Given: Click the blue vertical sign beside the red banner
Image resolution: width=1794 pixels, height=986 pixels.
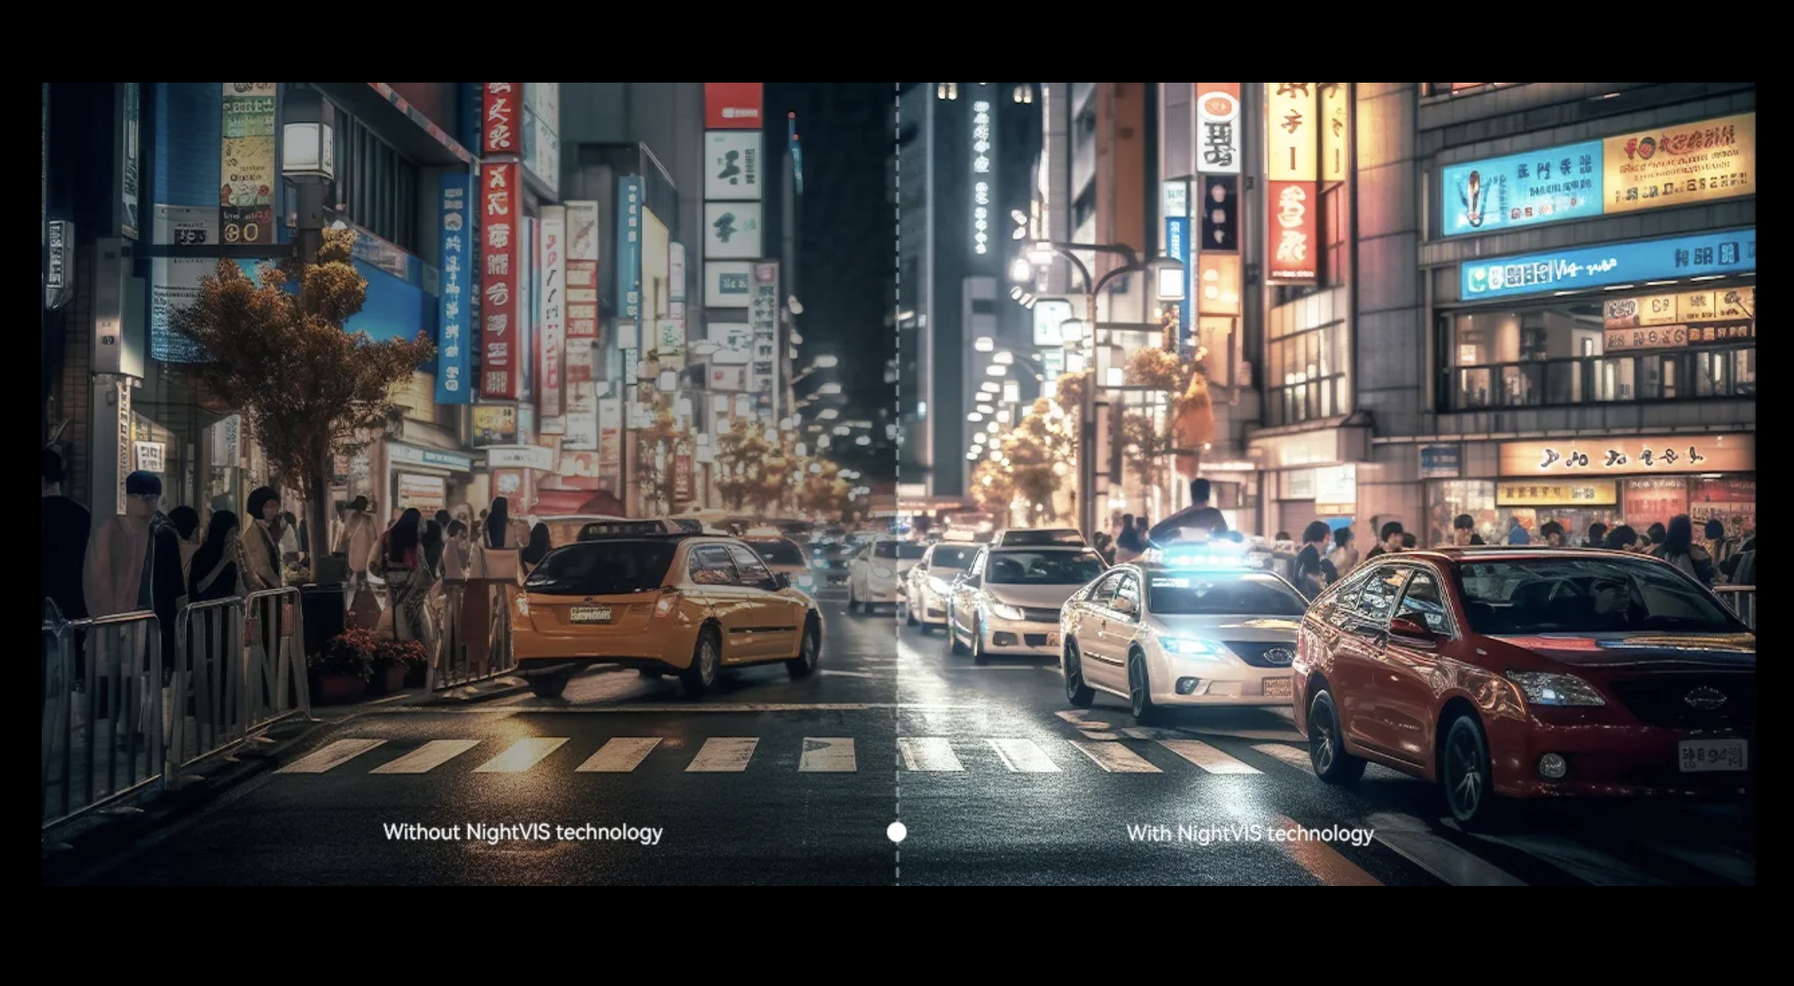Looking at the screenshot, I should pos(452,287).
